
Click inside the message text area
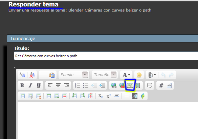(108, 120)
